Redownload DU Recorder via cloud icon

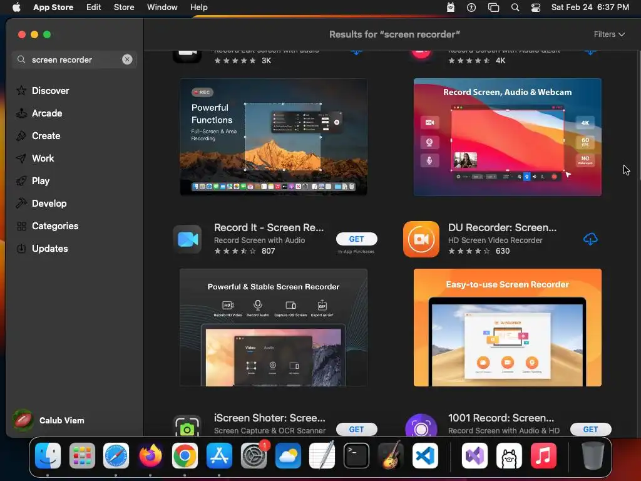pos(590,239)
